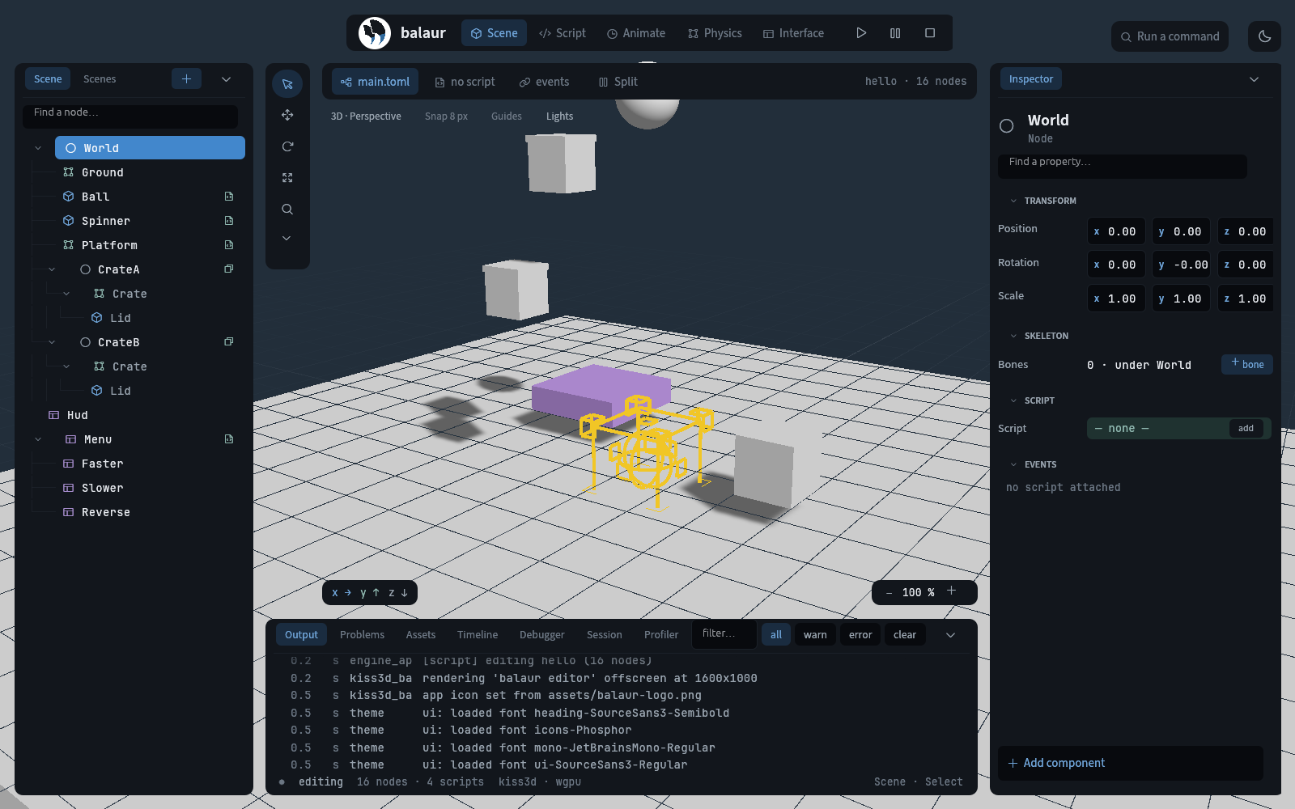Show all log levels in output

[776, 635]
